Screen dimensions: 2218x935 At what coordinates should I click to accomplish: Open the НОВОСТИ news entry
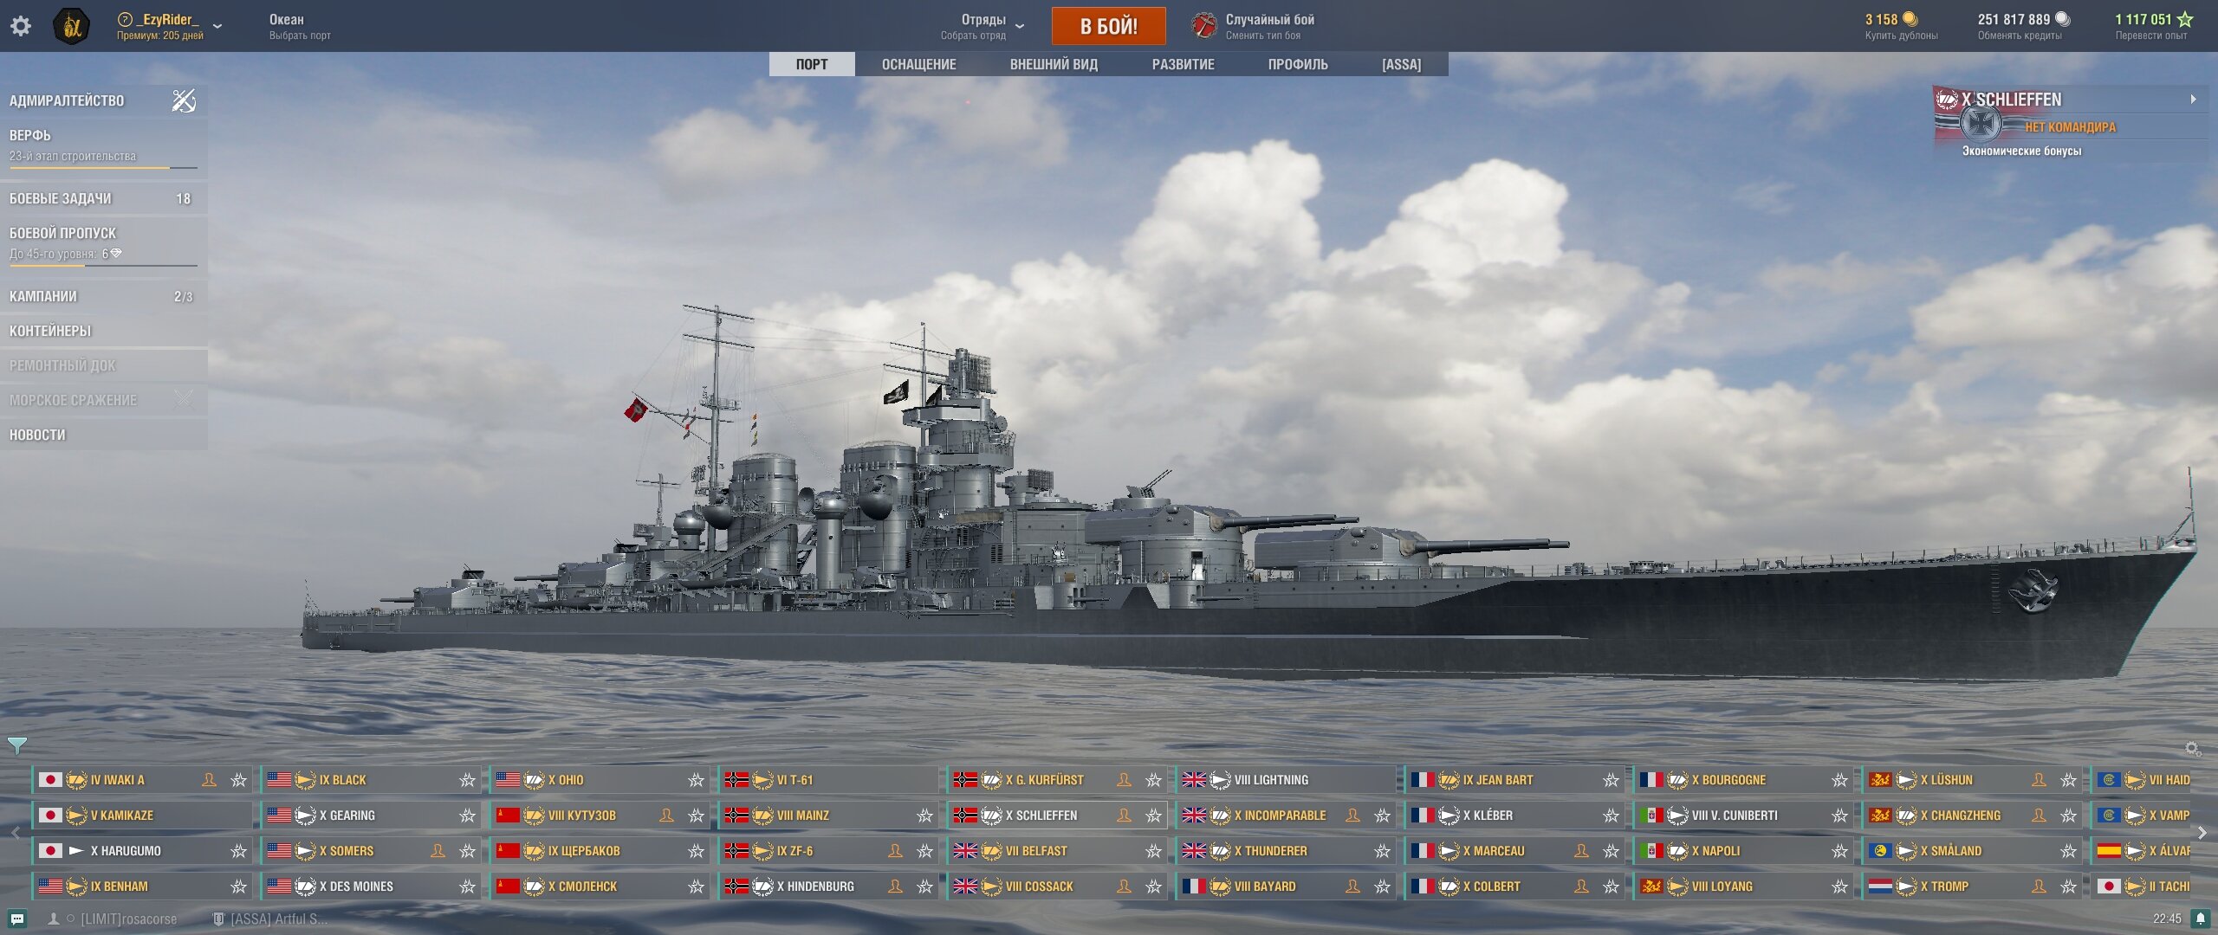[103, 435]
